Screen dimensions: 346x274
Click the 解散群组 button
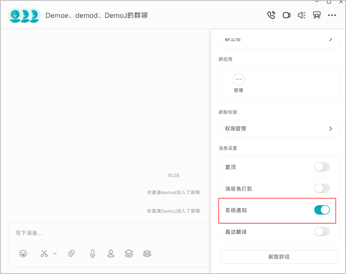(279, 257)
